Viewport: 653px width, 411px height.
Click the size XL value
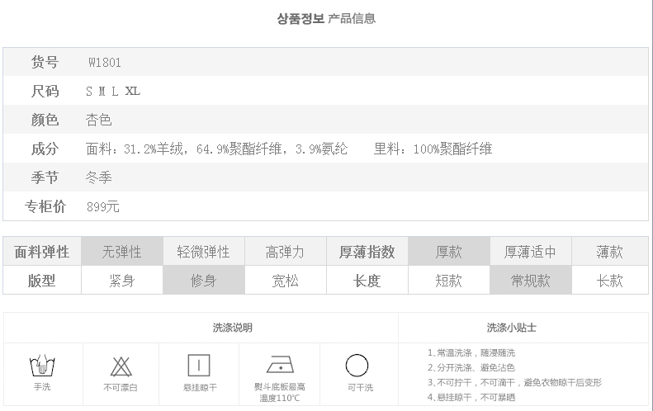tap(133, 91)
